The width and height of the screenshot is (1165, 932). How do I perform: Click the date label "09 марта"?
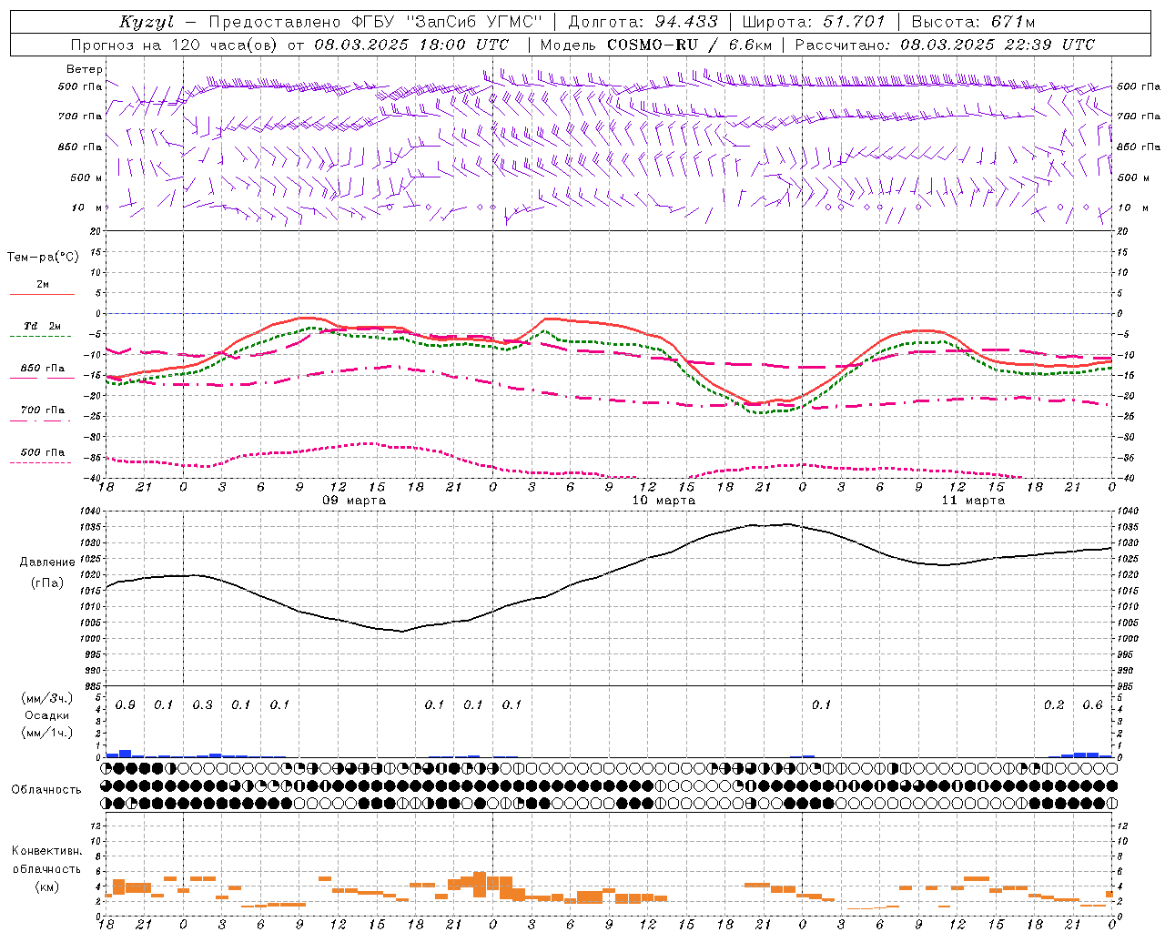[355, 501]
